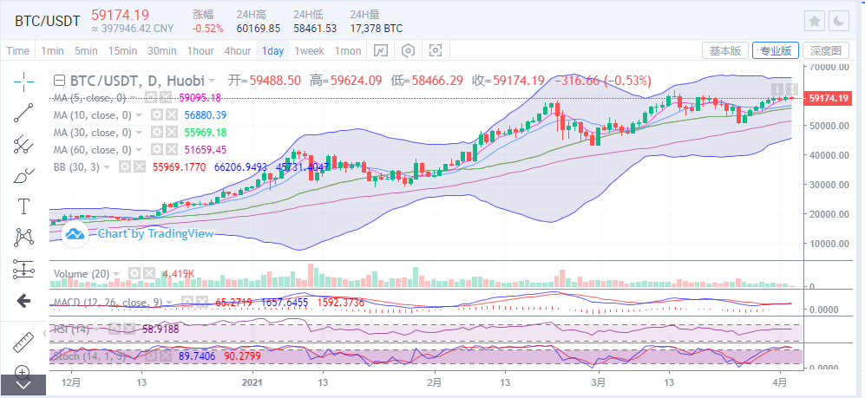Image resolution: width=865 pixels, height=398 pixels.
Task: Click the back arrow in the drawing toolbar
Action: (x=23, y=301)
